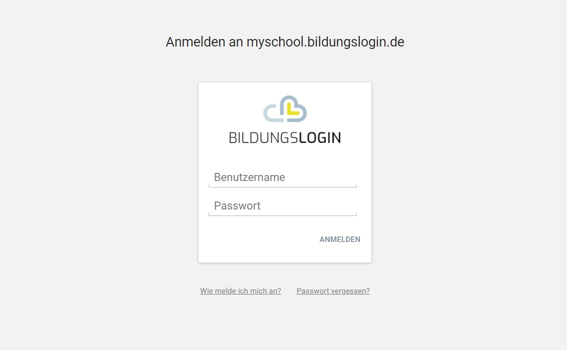Open the 'Passwort vergessen?' link
Screen dimensions: 567x350
point(333,291)
